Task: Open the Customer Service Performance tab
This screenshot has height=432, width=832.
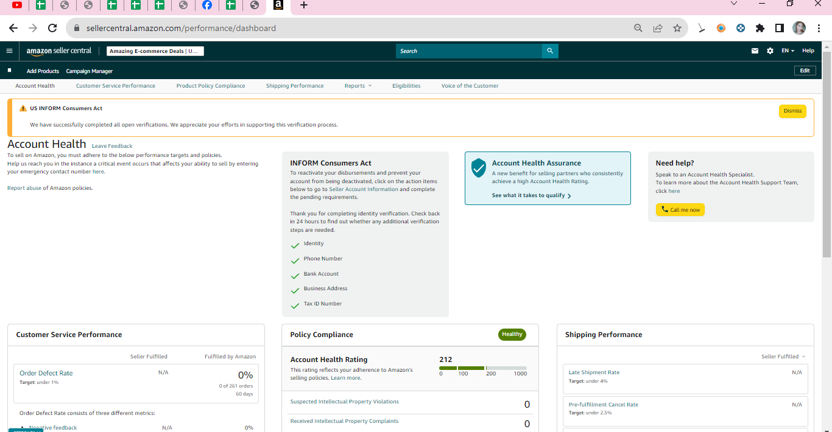Action: [x=116, y=86]
